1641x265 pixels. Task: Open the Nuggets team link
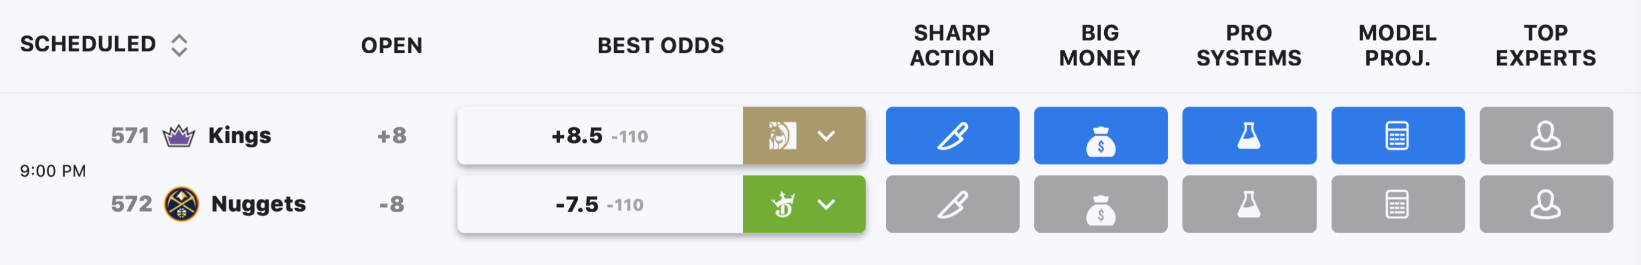coord(259,204)
